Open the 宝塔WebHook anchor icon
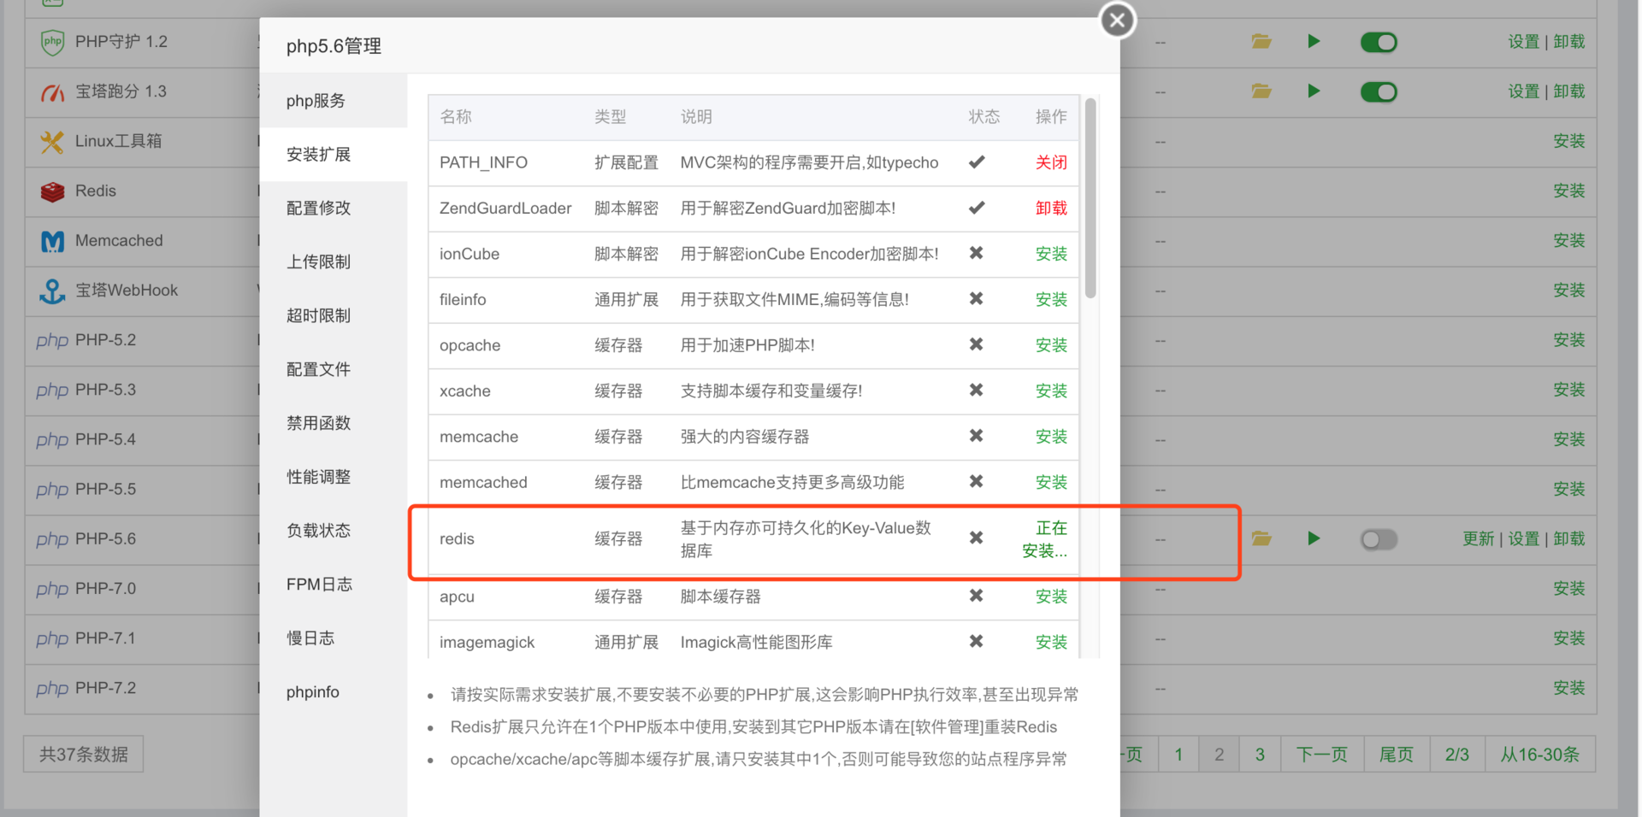The width and height of the screenshot is (1642, 817). (x=51, y=291)
